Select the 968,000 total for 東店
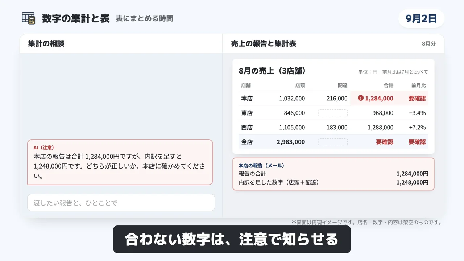Viewport: 464px width, 261px height. [x=383, y=113]
